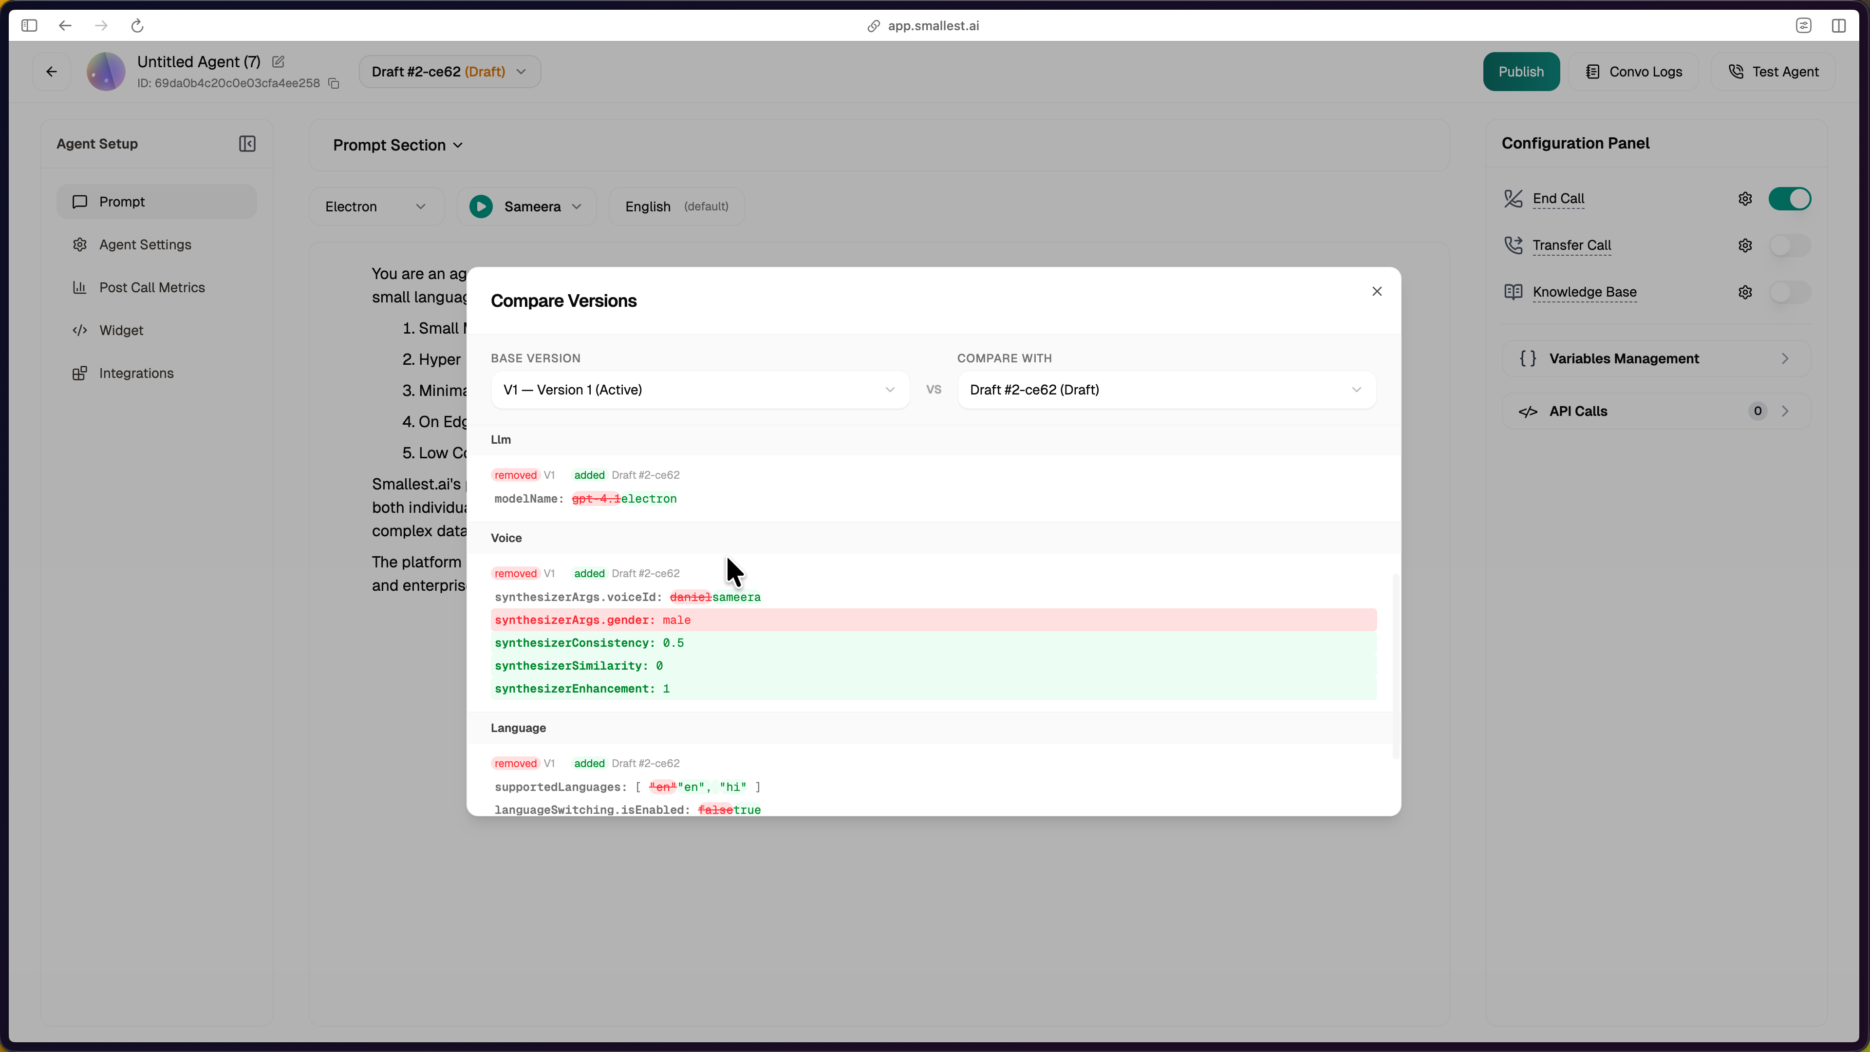
Task: Open the Widget section in sidebar
Action: click(x=121, y=330)
